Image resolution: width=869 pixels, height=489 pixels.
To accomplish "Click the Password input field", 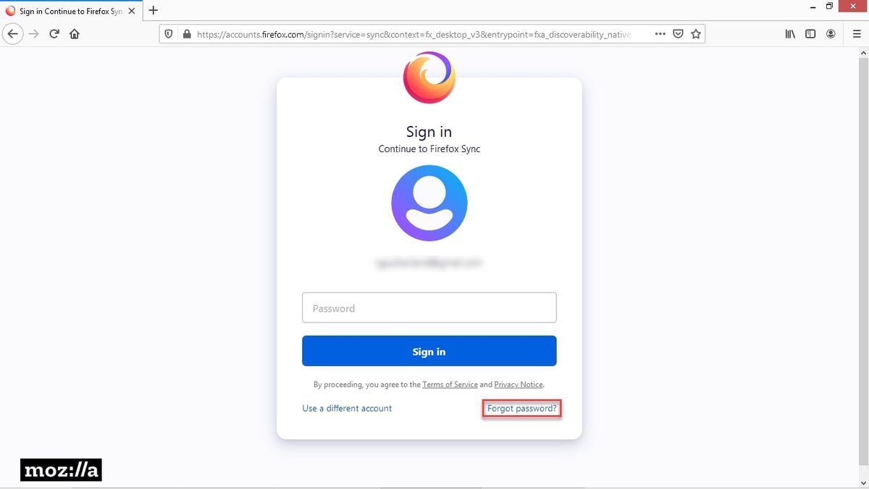I will [x=429, y=307].
